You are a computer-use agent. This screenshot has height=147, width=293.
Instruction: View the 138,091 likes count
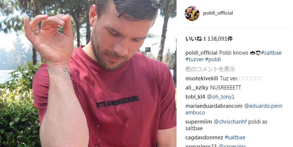pos(209,39)
